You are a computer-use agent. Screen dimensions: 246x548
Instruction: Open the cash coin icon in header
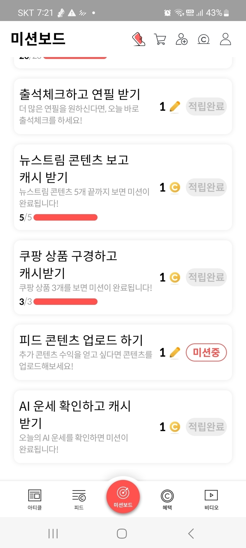[x=204, y=39]
